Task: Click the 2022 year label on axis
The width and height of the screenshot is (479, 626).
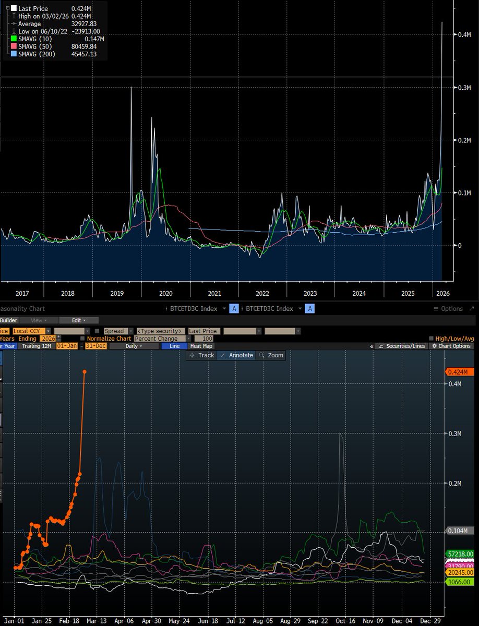Action: (262, 293)
